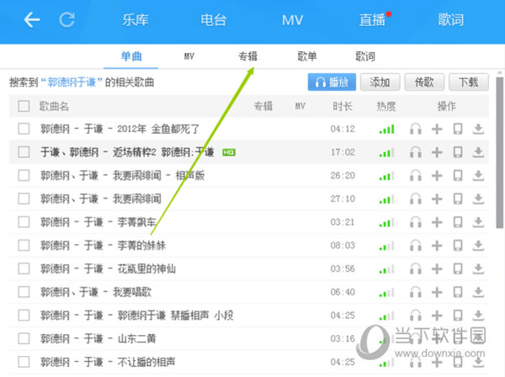Check the box for 27:10 我要闹绯闻

click(x=24, y=199)
